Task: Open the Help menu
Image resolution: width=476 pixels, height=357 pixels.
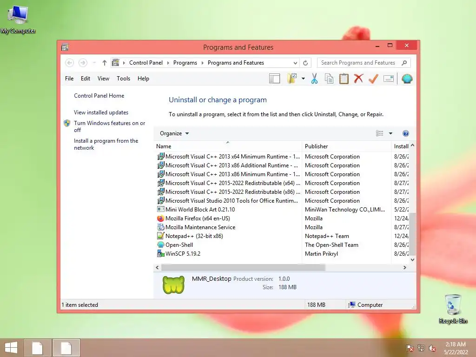Action: [x=143, y=79]
